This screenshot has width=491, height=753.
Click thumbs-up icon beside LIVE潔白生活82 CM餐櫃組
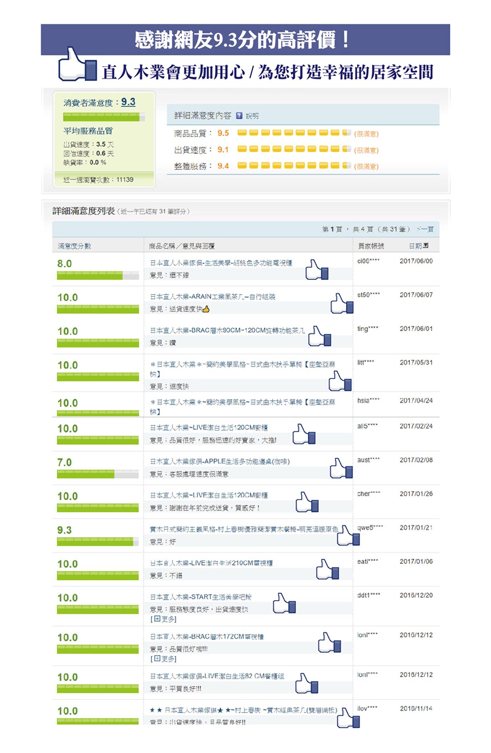[x=307, y=683]
